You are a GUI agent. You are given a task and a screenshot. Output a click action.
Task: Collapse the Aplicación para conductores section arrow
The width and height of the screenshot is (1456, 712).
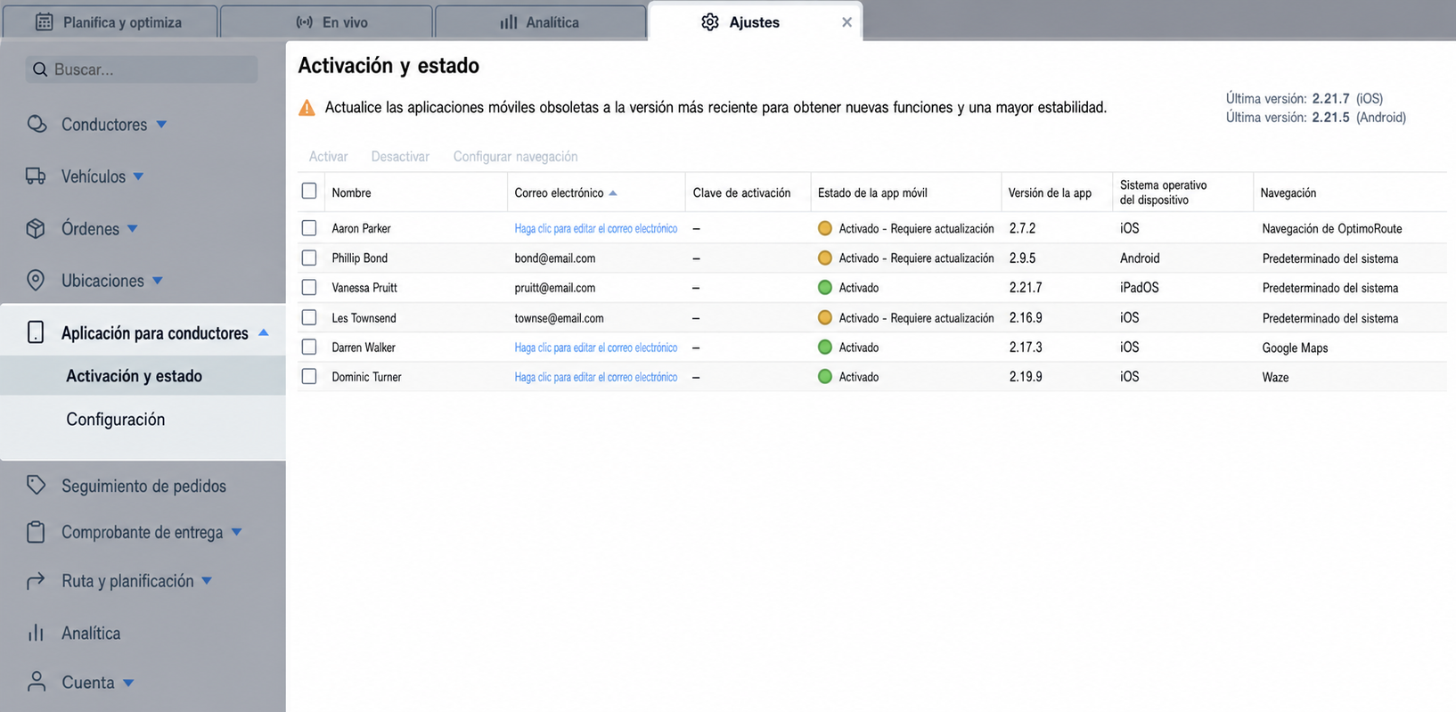263,332
